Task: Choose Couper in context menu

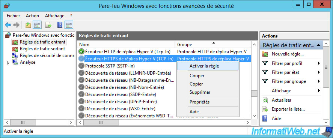Action: coord(208,76)
